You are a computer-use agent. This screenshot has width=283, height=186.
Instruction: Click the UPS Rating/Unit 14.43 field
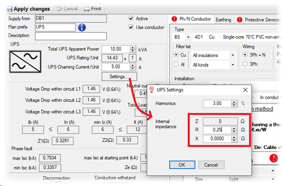click(112, 58)
